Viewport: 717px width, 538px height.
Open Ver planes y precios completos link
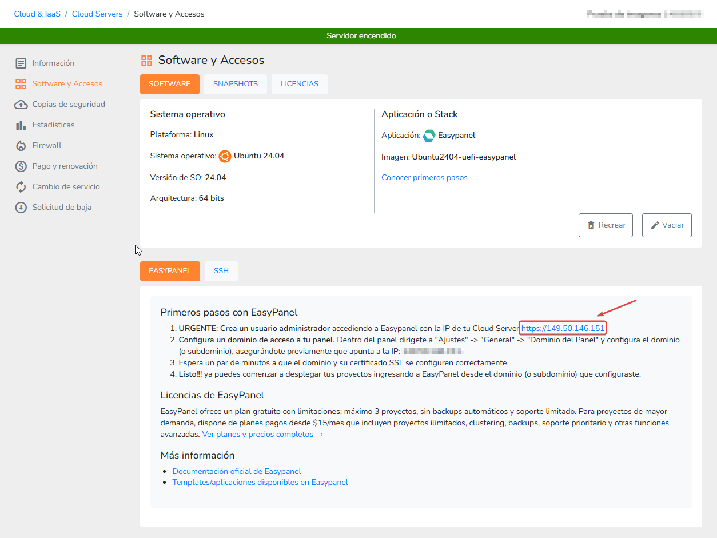click(x=263, y=435)
